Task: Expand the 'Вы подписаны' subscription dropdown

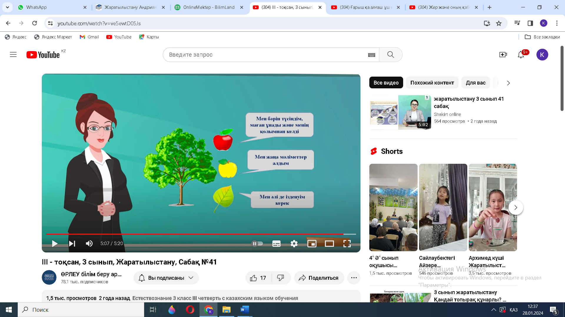Action: tap(166, 278)
